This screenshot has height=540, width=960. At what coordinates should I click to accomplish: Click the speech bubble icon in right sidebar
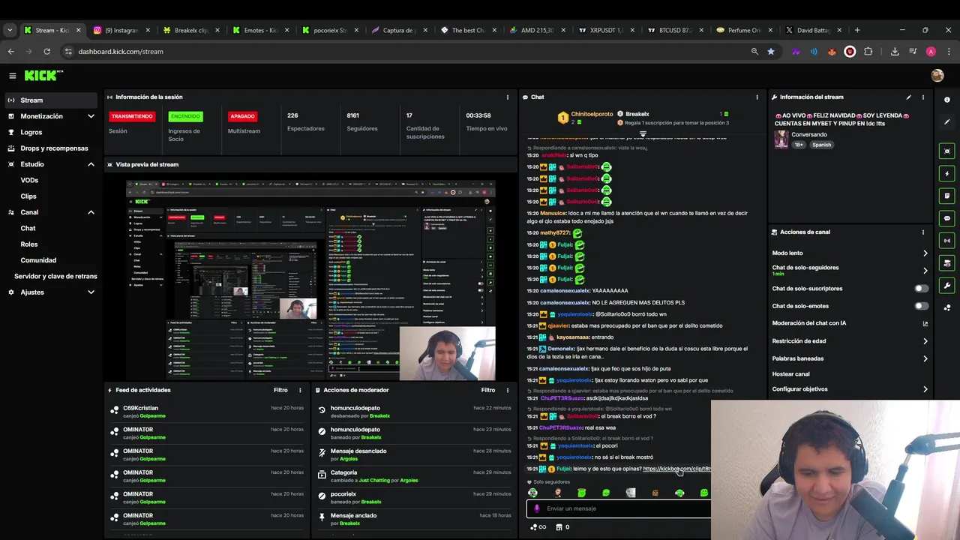coord(947,218)
